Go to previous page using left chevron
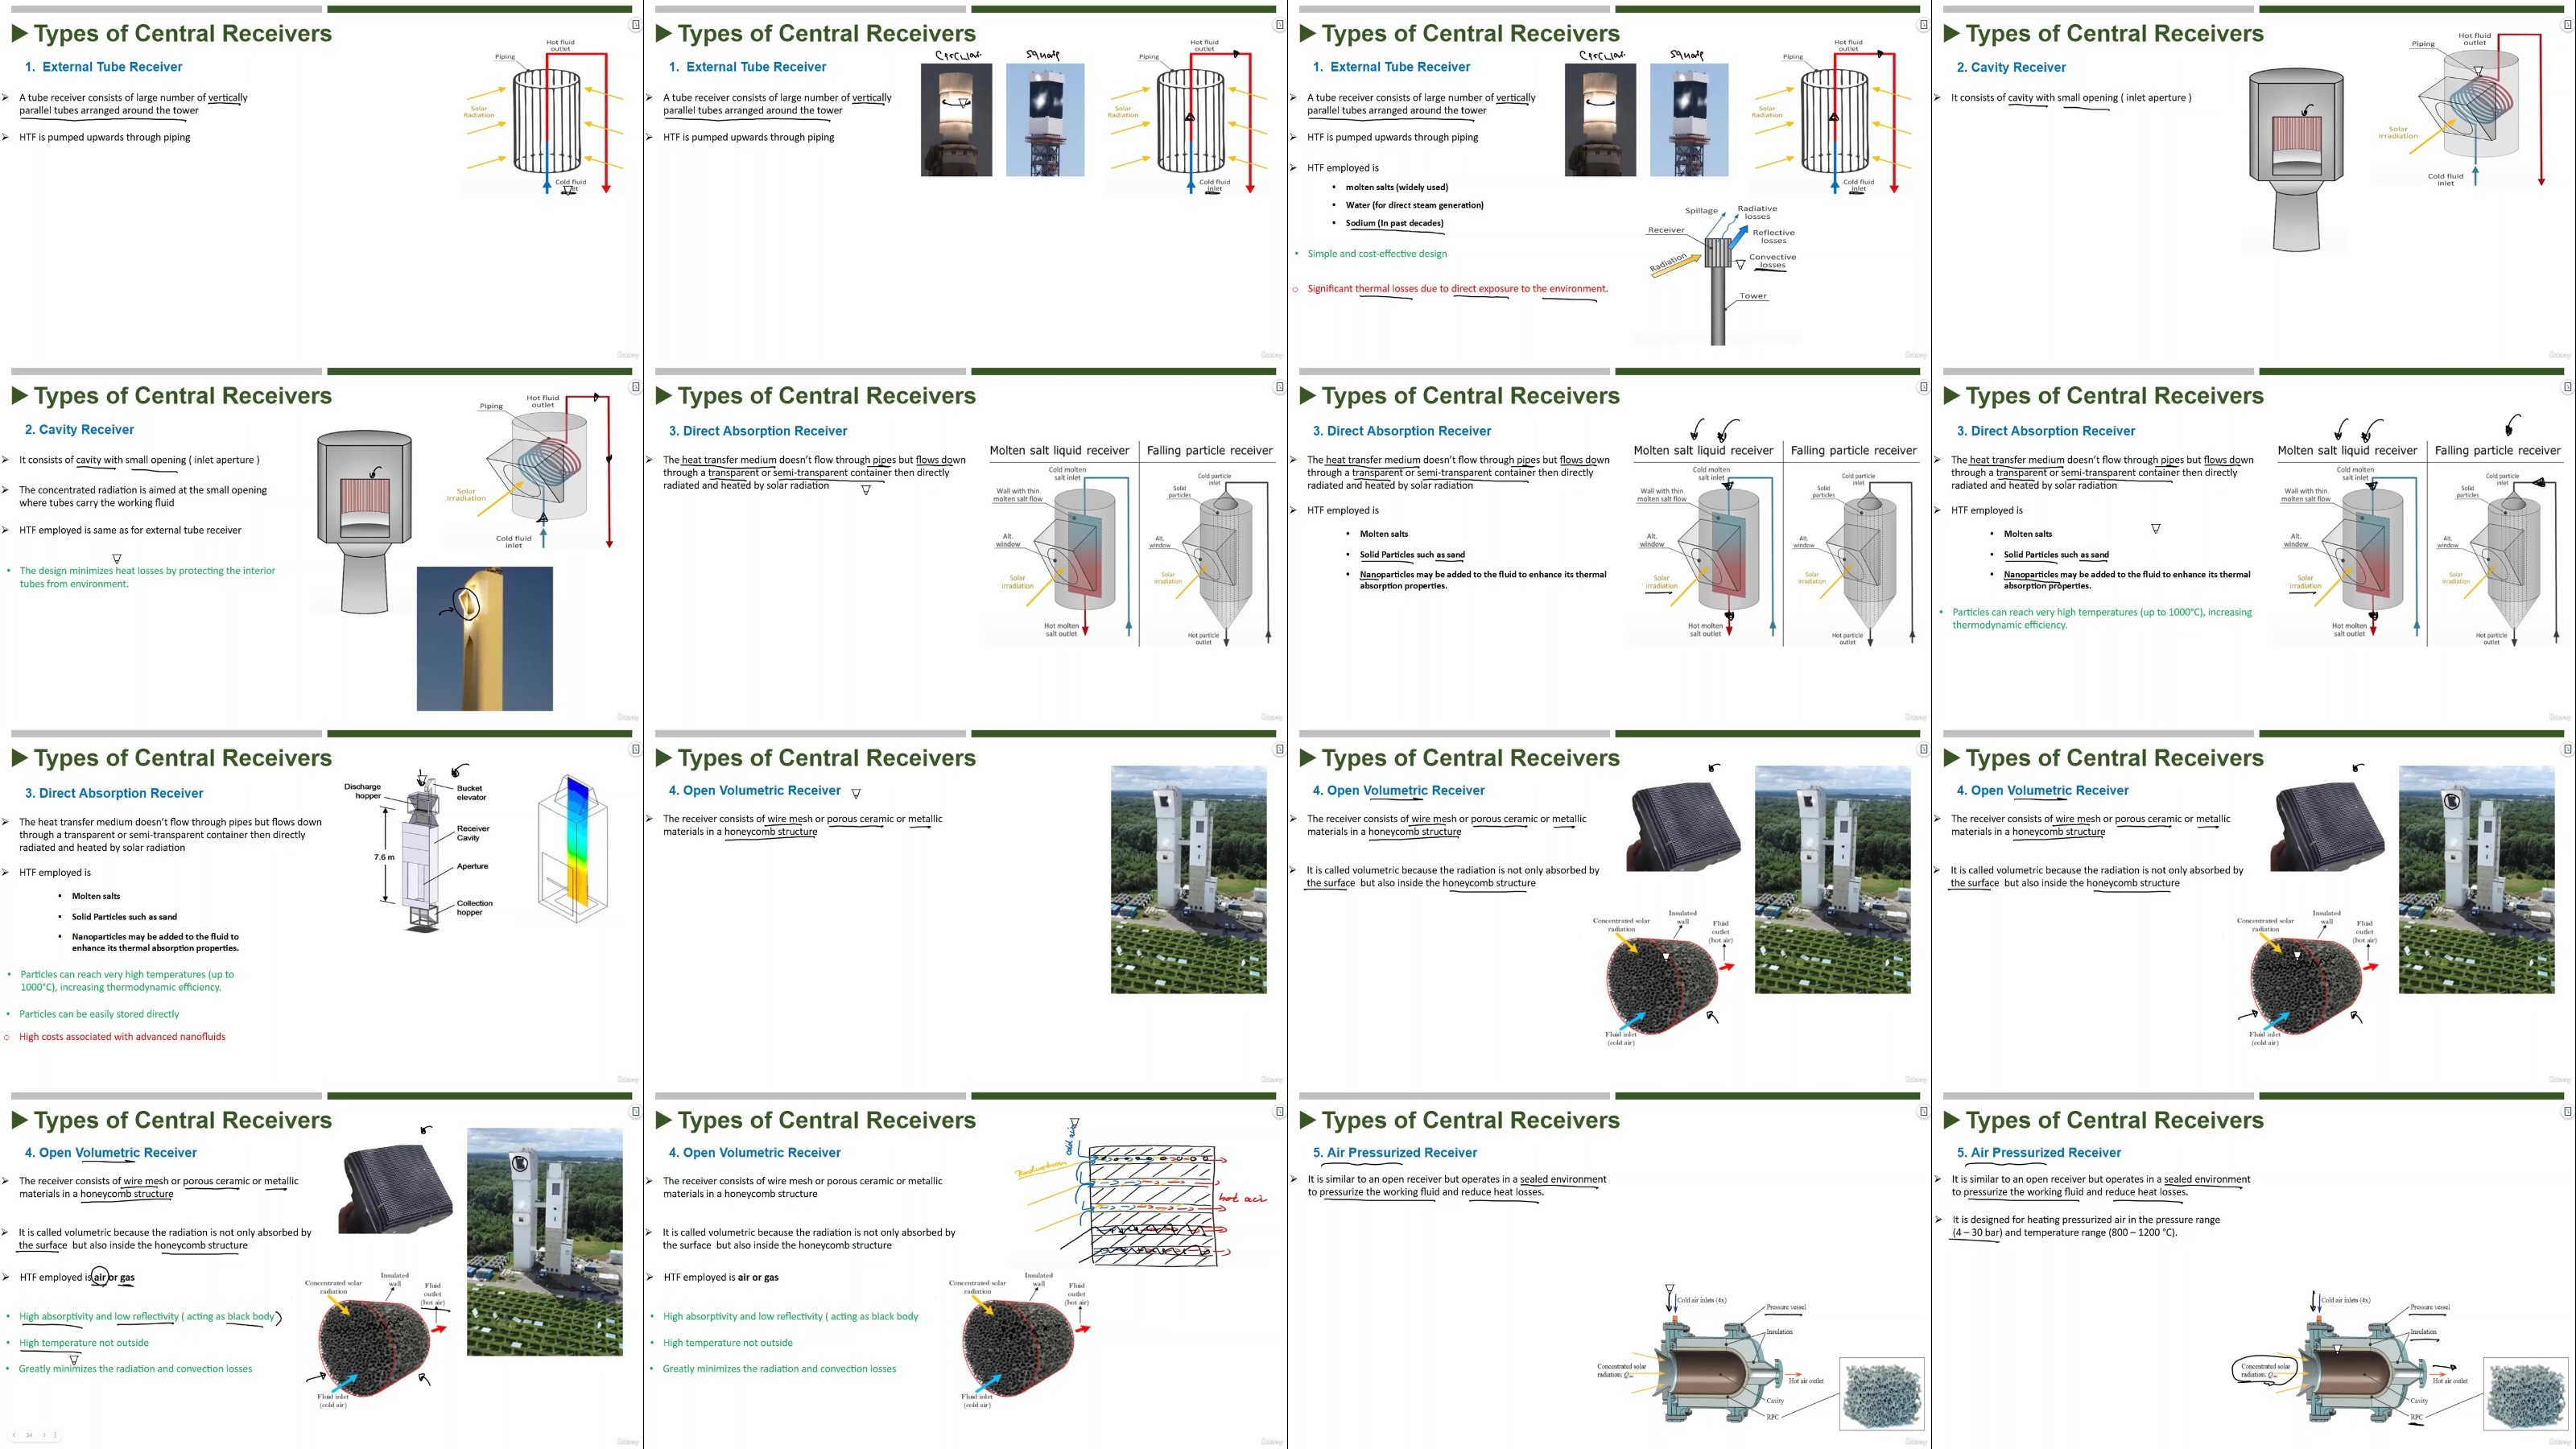 tap(14, 1435)
